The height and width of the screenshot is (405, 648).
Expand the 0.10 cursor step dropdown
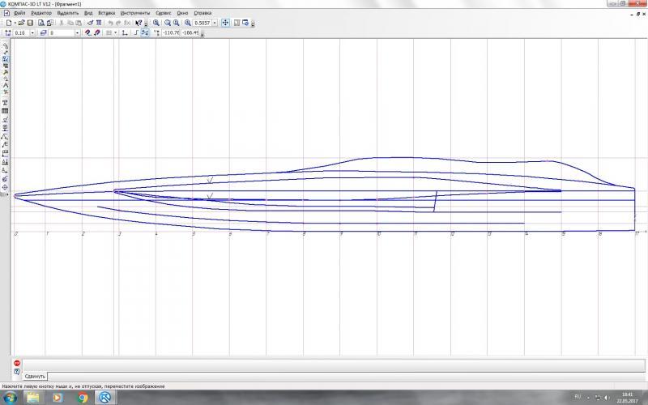32,33
